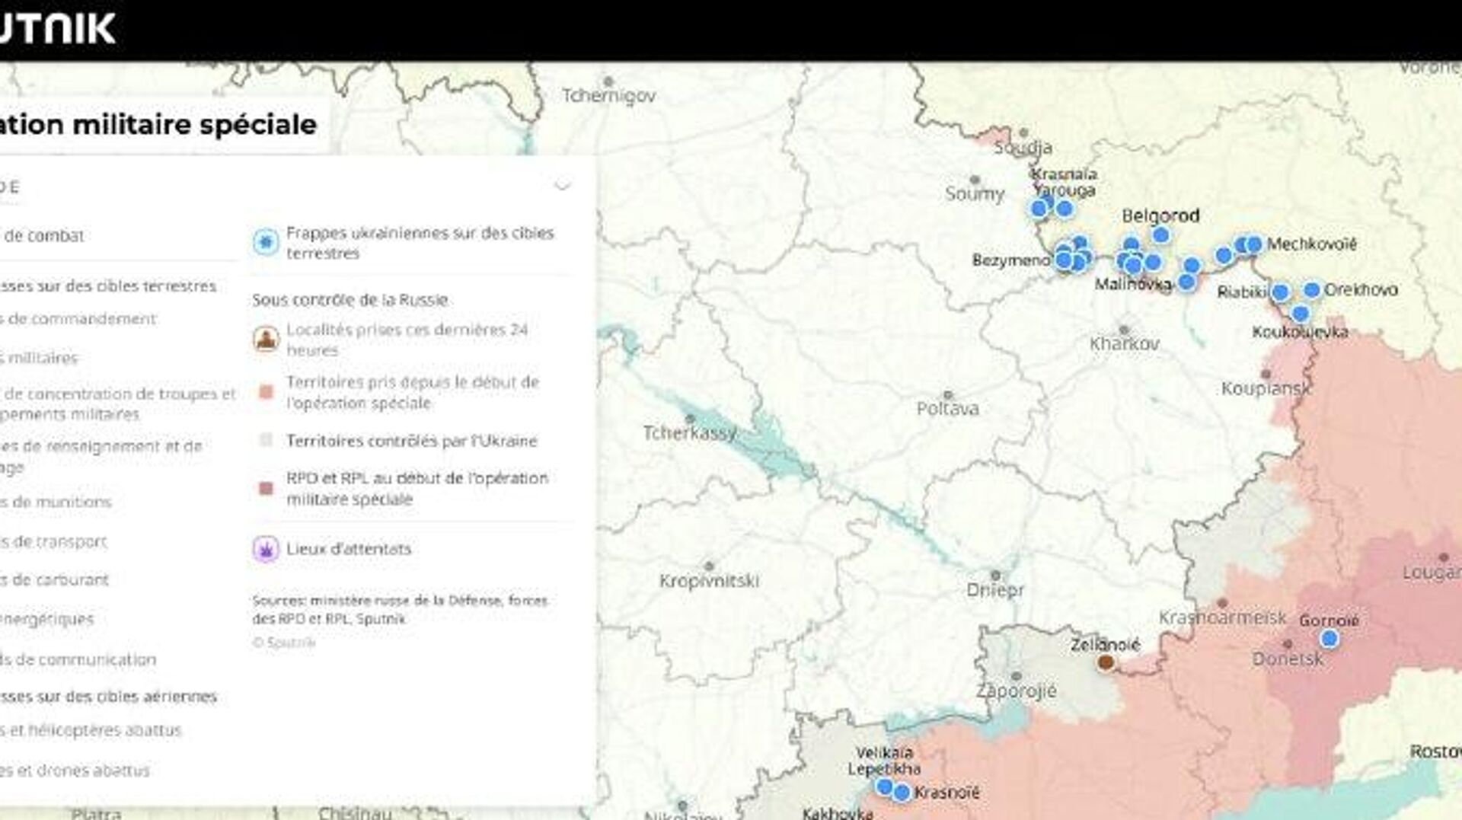1462x820 pixels.
Task: Click the Poltava city dot on map
Action: [x=947, y=395]
